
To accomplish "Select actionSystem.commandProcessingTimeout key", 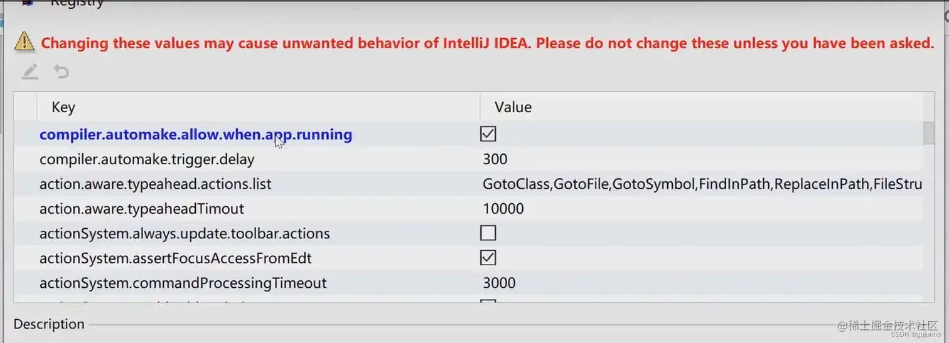I will pyautogui.click(x=183, y=283).
